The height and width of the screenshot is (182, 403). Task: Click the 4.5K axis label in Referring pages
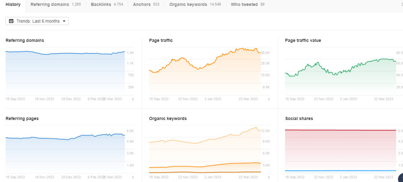[130, 142]
